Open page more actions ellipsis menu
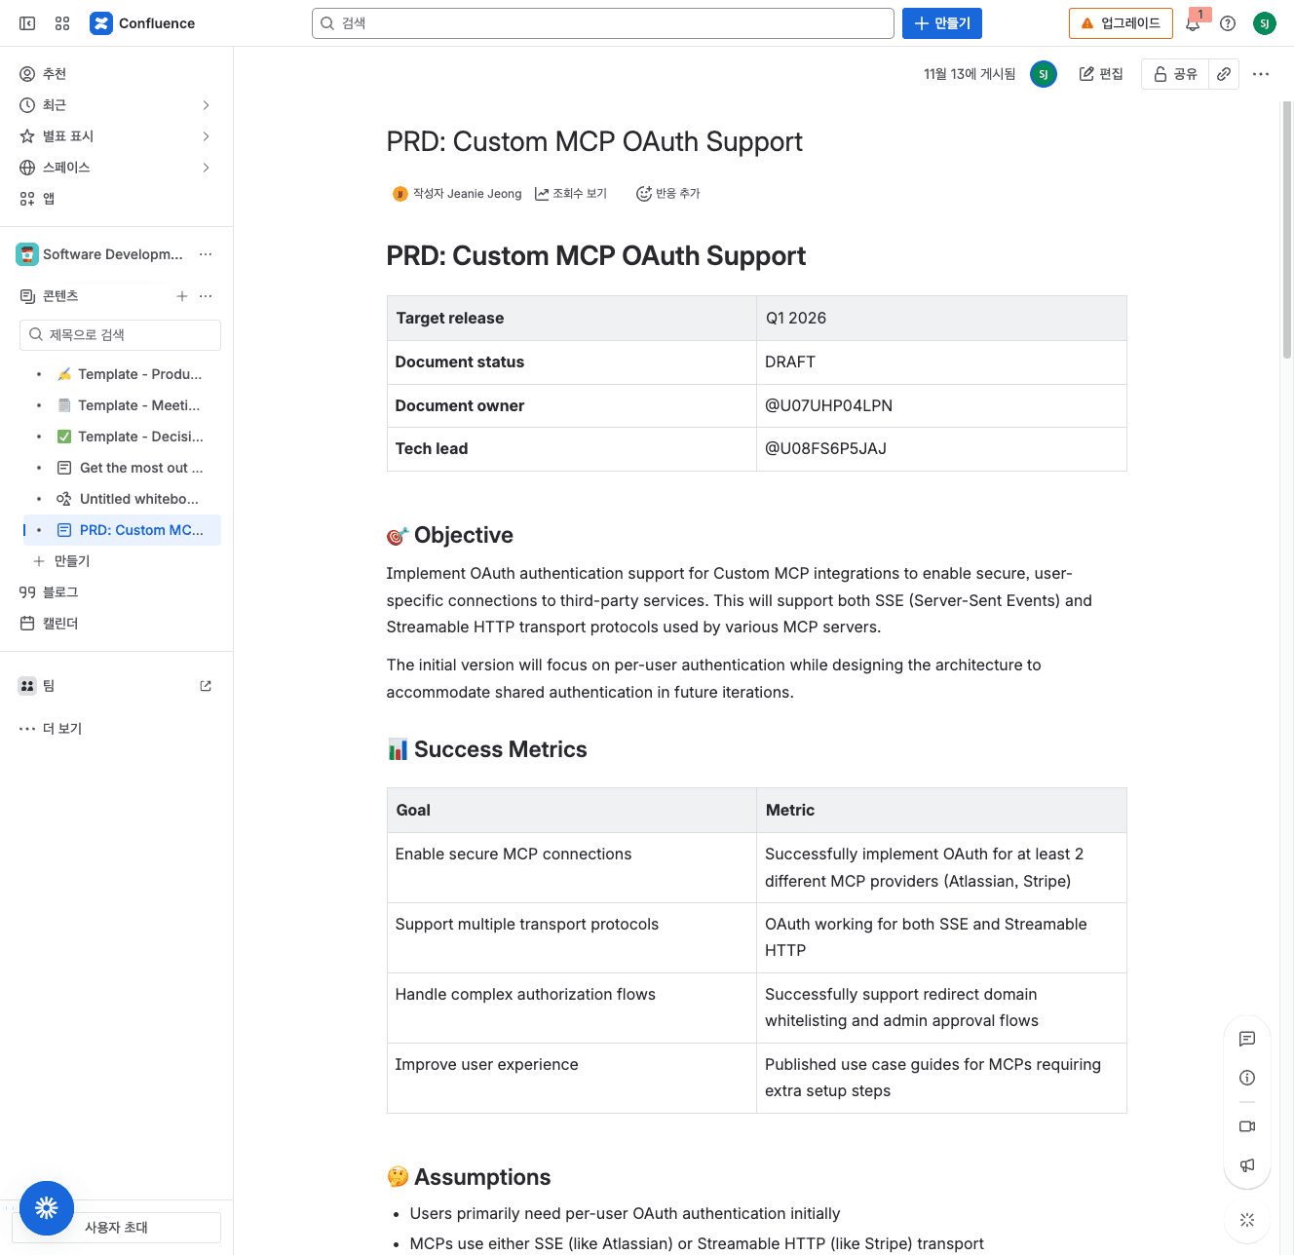1294x1255 pixels. (1261, 74)
